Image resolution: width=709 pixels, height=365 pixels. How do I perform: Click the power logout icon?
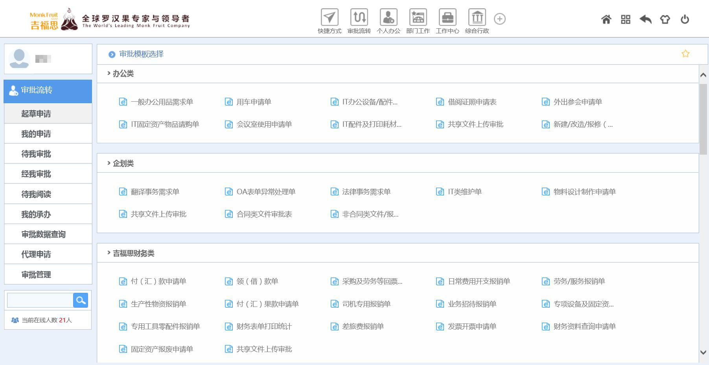(x=685, y=19)
